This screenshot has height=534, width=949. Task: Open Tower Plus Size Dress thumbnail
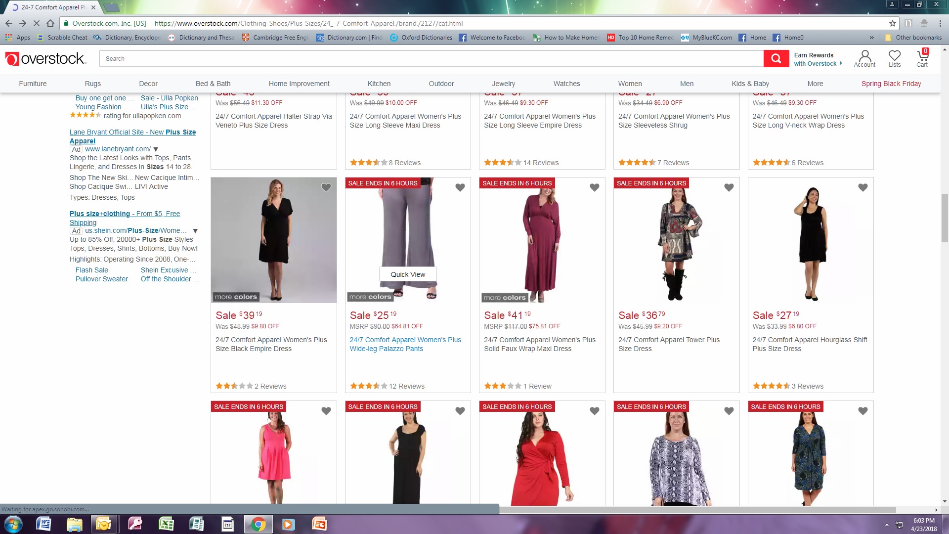click(x=676, y=240)
